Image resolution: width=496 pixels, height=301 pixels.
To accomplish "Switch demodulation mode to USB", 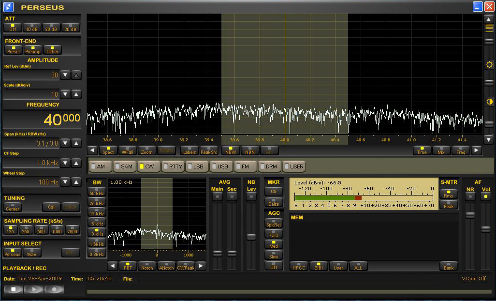I will (x=221, y=166).
